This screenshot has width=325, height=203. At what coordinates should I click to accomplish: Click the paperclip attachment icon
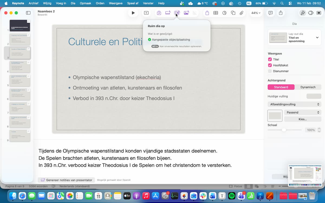pyautogui.click(x=242, y=13)
